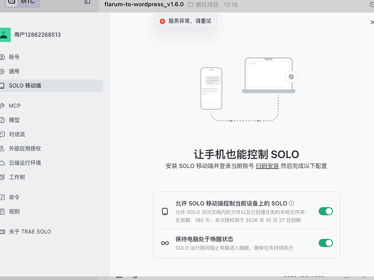The width and height of the screenshot is (374, 280).
Task: Click the 测试项目 folder label
Action: point(207,5)
